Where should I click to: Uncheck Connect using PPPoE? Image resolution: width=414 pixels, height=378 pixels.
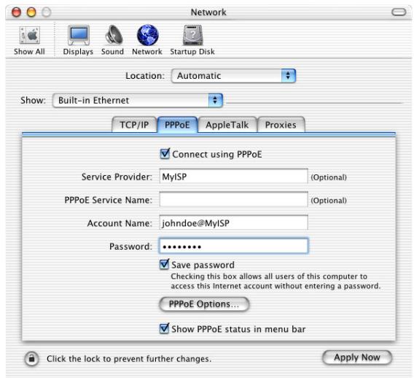coord(165,154)
